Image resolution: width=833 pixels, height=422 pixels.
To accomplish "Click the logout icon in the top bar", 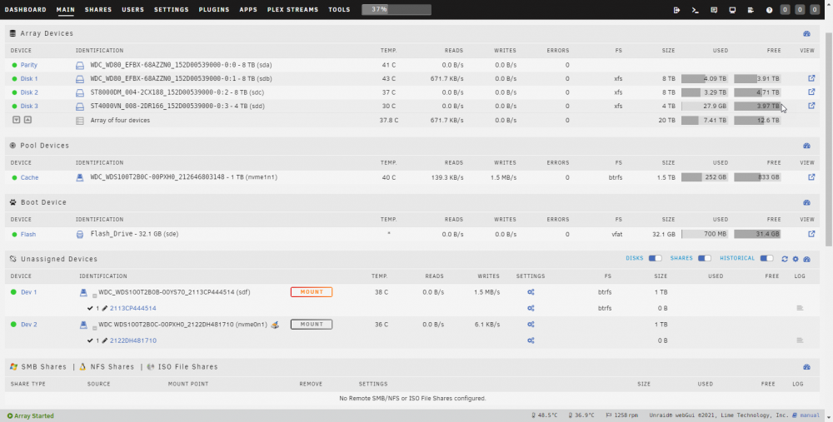I will coord(676,9).
